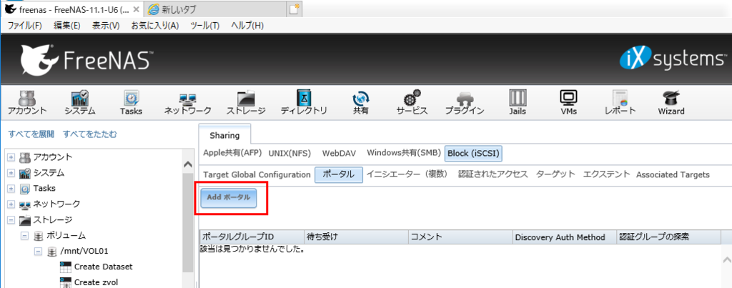Viewport: 732px width, 288px height.
Task: Select the ポータル sub-tab
Action: (338, 174)
